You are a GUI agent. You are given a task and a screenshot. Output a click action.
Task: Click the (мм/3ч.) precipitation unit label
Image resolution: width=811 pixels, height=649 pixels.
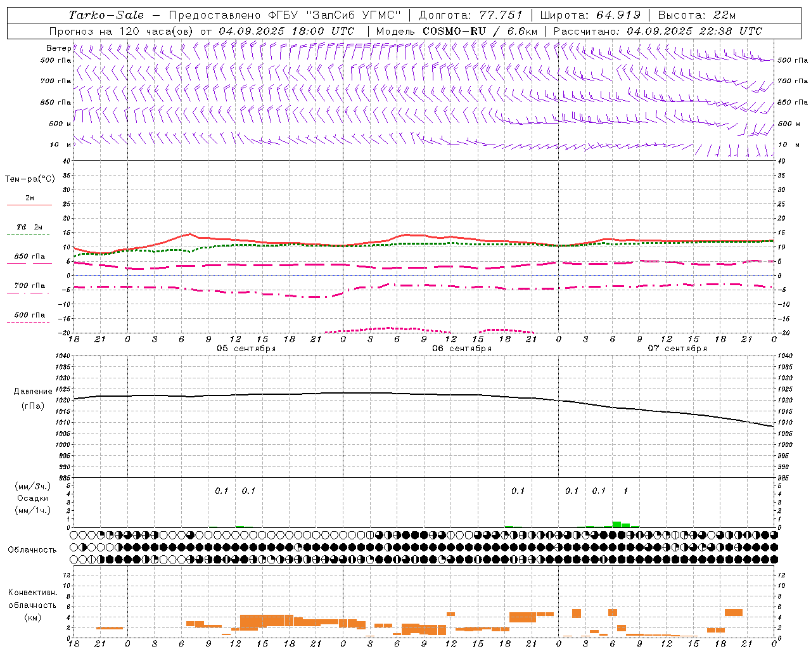point(33,486)
